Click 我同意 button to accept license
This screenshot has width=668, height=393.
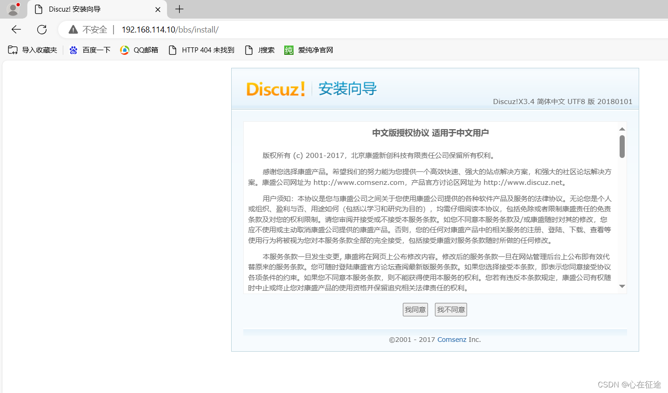[415, 310]
